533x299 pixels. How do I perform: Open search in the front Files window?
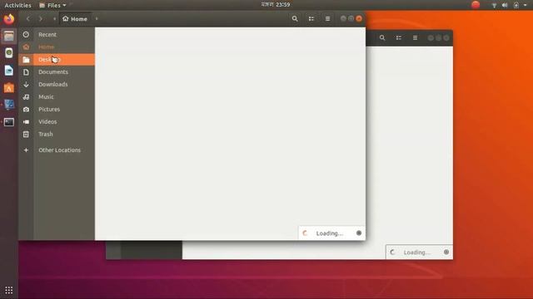[295, 19]
